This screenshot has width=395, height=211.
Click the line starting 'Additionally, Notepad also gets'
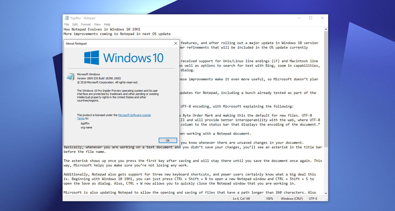pyautogui.click(x=190, y=174)
